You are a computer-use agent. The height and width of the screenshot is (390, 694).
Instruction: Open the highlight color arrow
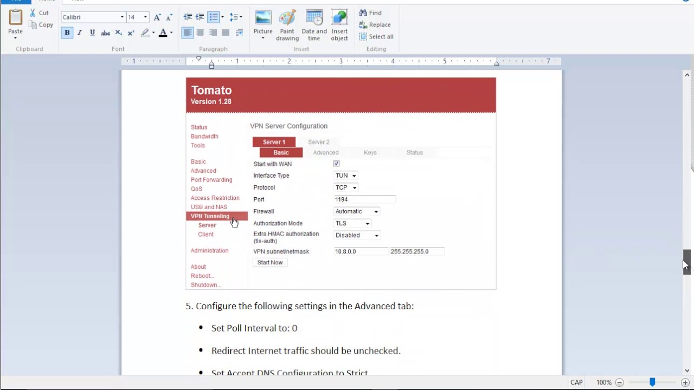click(153, 33)
